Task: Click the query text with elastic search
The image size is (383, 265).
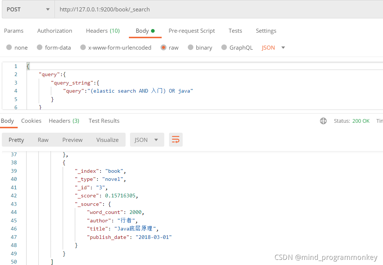Action: click(x=128, y=91)
